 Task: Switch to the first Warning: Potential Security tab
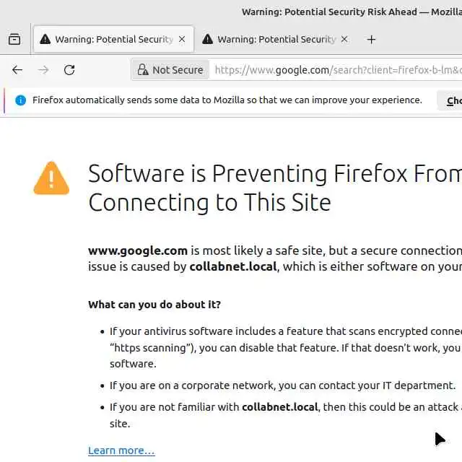113,40
